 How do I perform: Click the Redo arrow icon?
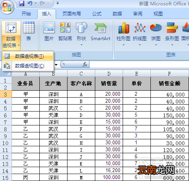(42, 3)
